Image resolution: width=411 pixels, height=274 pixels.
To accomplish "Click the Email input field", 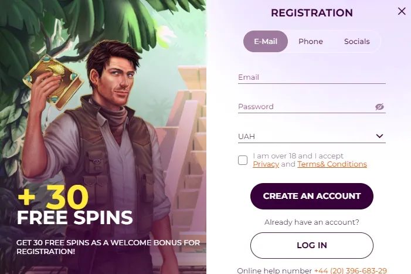I will 311,77.
